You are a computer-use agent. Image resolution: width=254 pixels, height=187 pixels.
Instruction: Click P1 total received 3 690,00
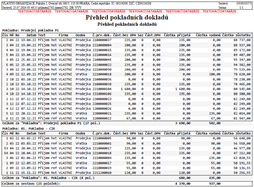coord(183,124)
